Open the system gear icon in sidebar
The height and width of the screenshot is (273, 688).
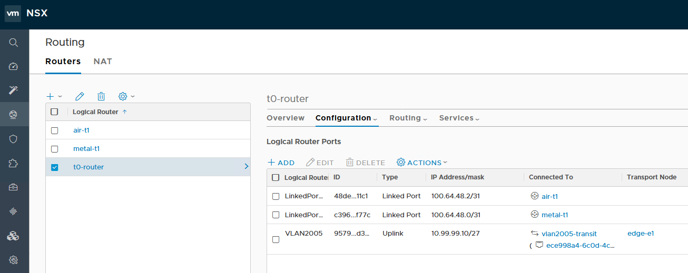pos(14,260)
